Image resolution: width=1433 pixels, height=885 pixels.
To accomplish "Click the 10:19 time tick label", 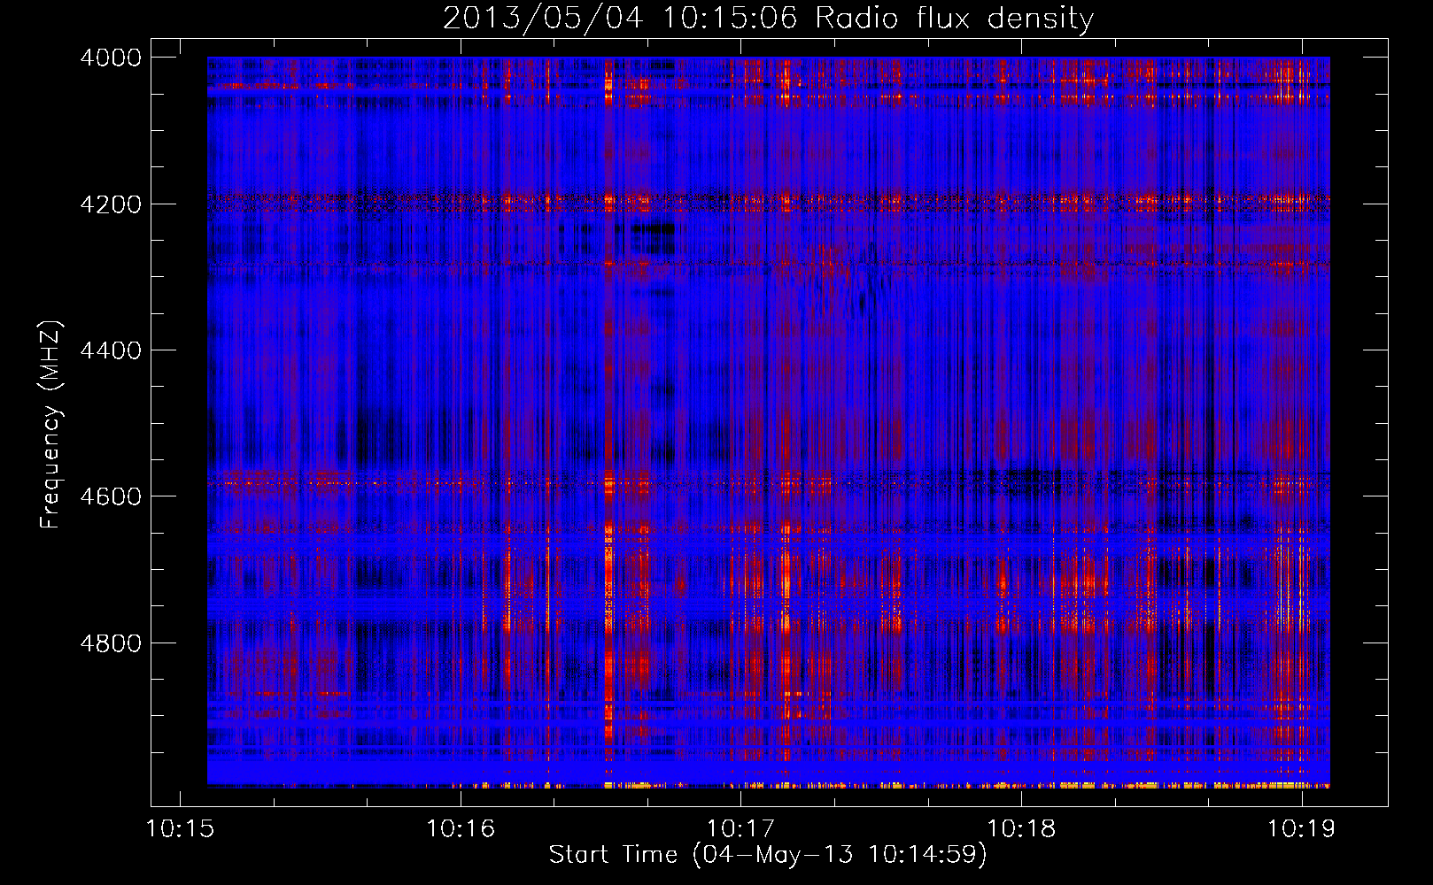I will [1301, 829].
